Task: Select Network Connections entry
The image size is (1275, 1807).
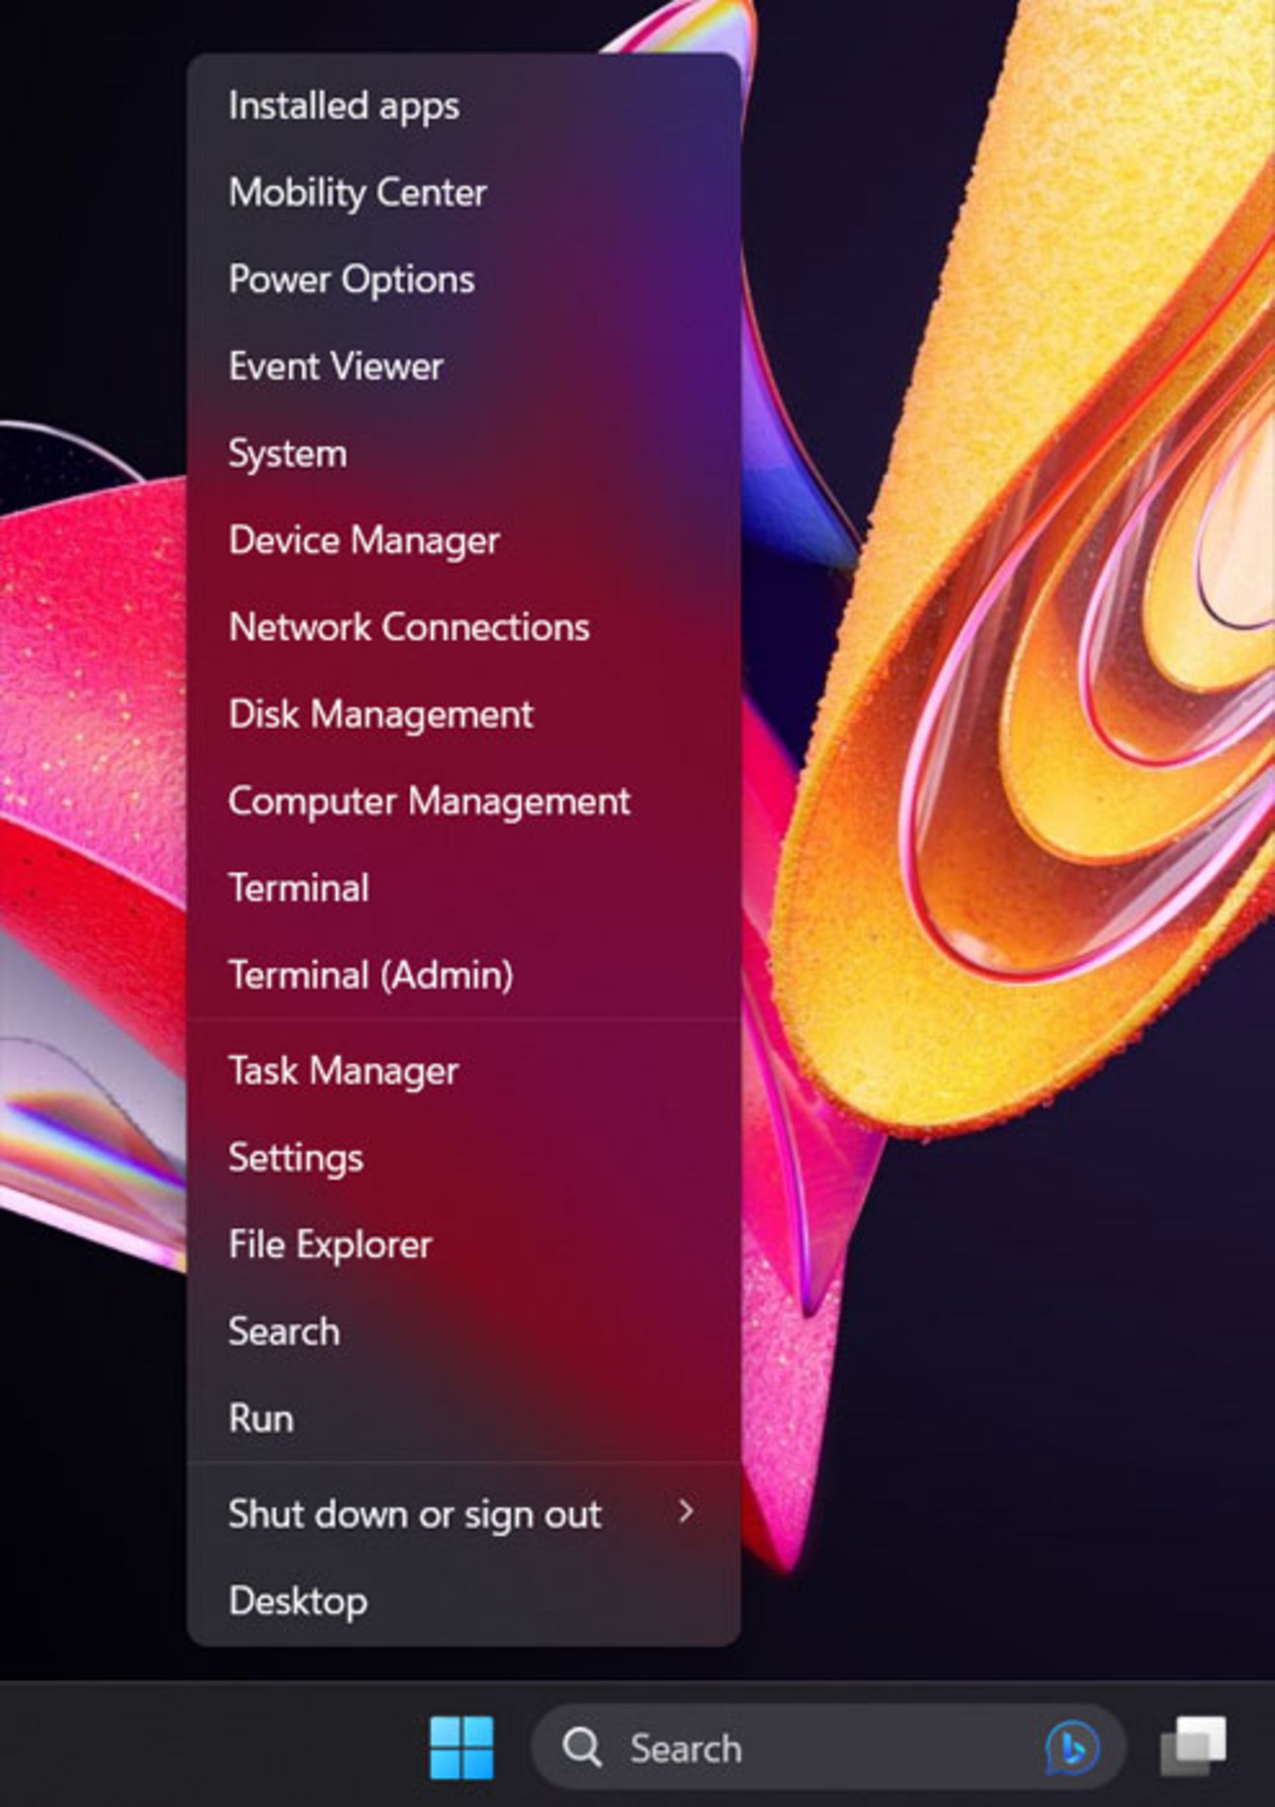Action: [408, 628]
